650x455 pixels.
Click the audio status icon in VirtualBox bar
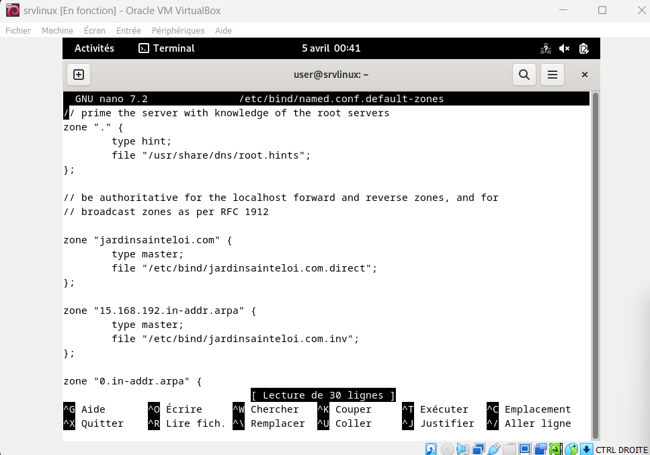(463, 449)
